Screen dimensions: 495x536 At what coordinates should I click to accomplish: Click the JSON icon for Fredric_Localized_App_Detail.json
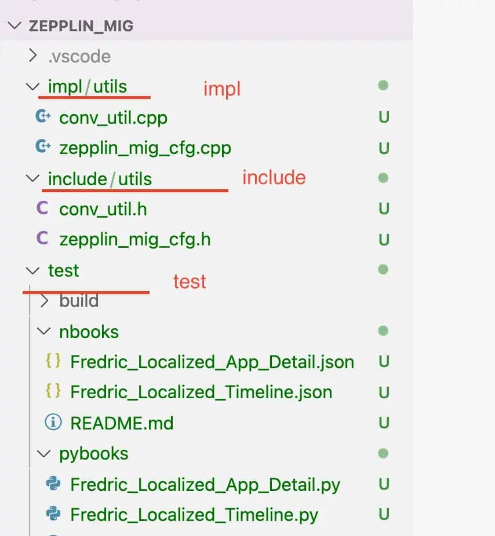click(x=54, y=361)
